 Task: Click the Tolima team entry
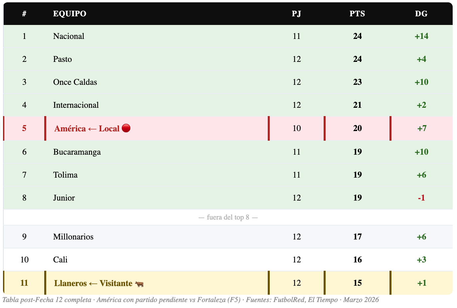point(65,175)
